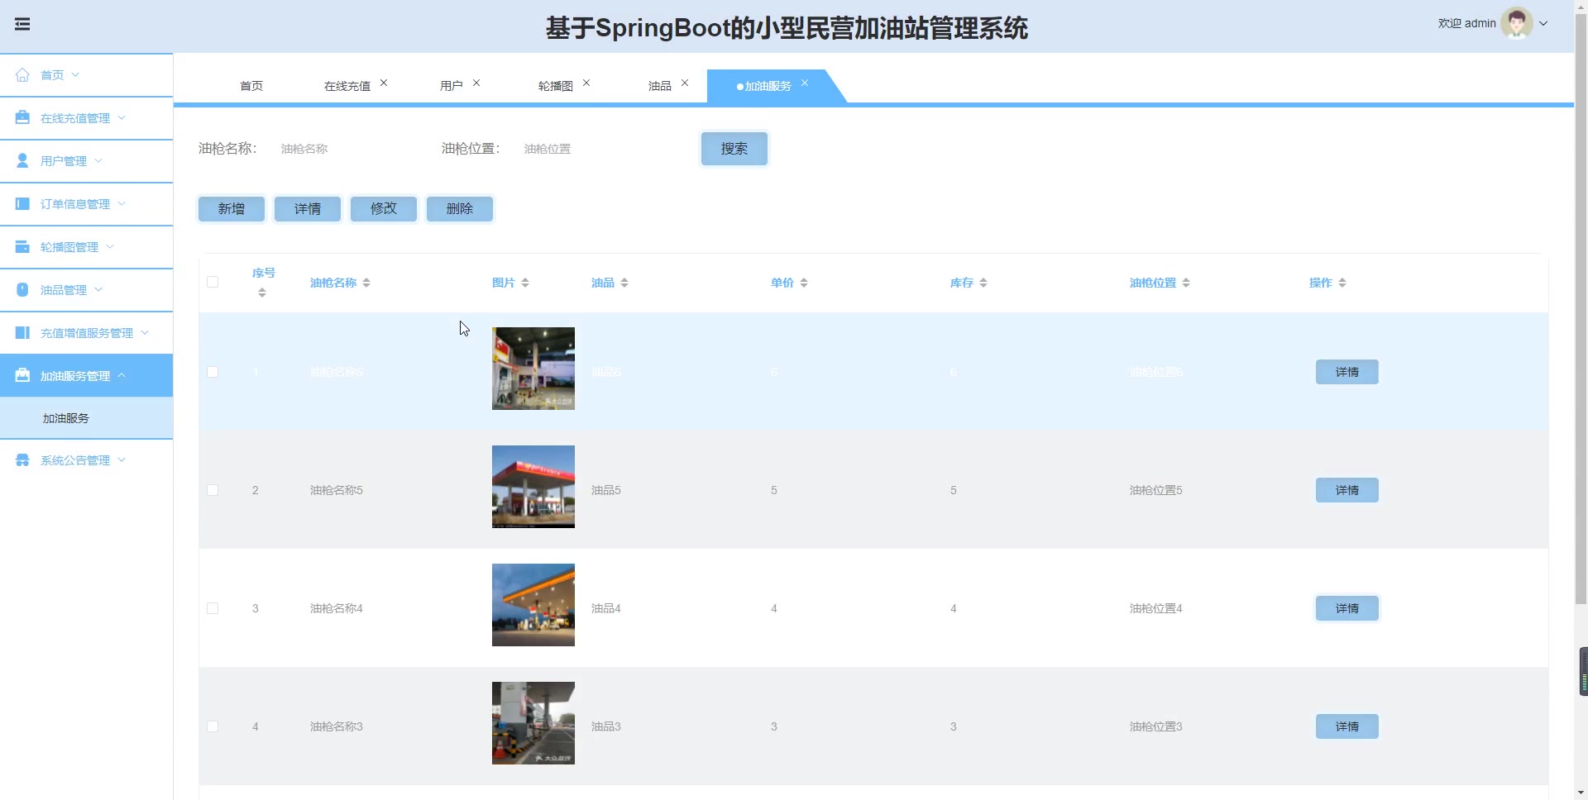The height and width of the screenshot is (800, 1588).
Task: Toggle the select-all checkbox in table header
Action: (213, 282)
